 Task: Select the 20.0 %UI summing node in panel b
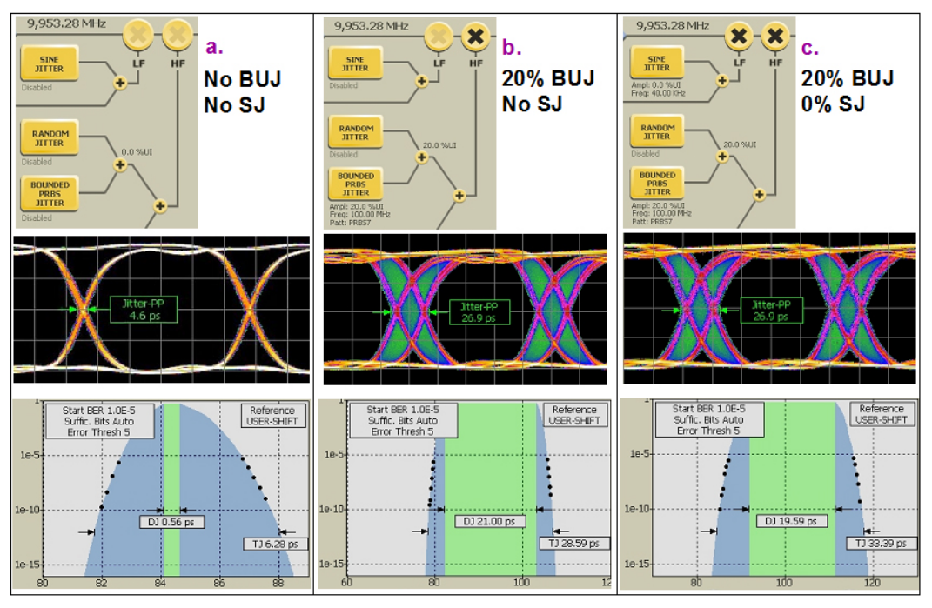pos(422,157)
